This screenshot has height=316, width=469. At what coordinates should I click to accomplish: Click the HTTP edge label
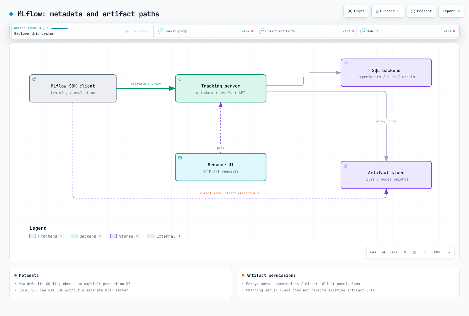click(x=221, y=149)
